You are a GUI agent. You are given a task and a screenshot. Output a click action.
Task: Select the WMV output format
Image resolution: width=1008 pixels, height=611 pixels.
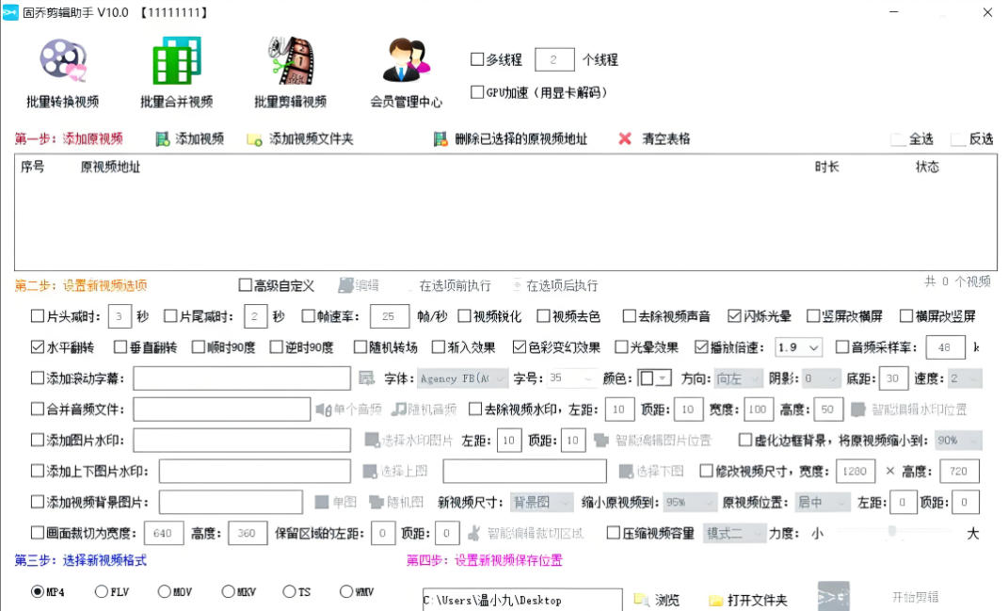click(x=347, y=590)
